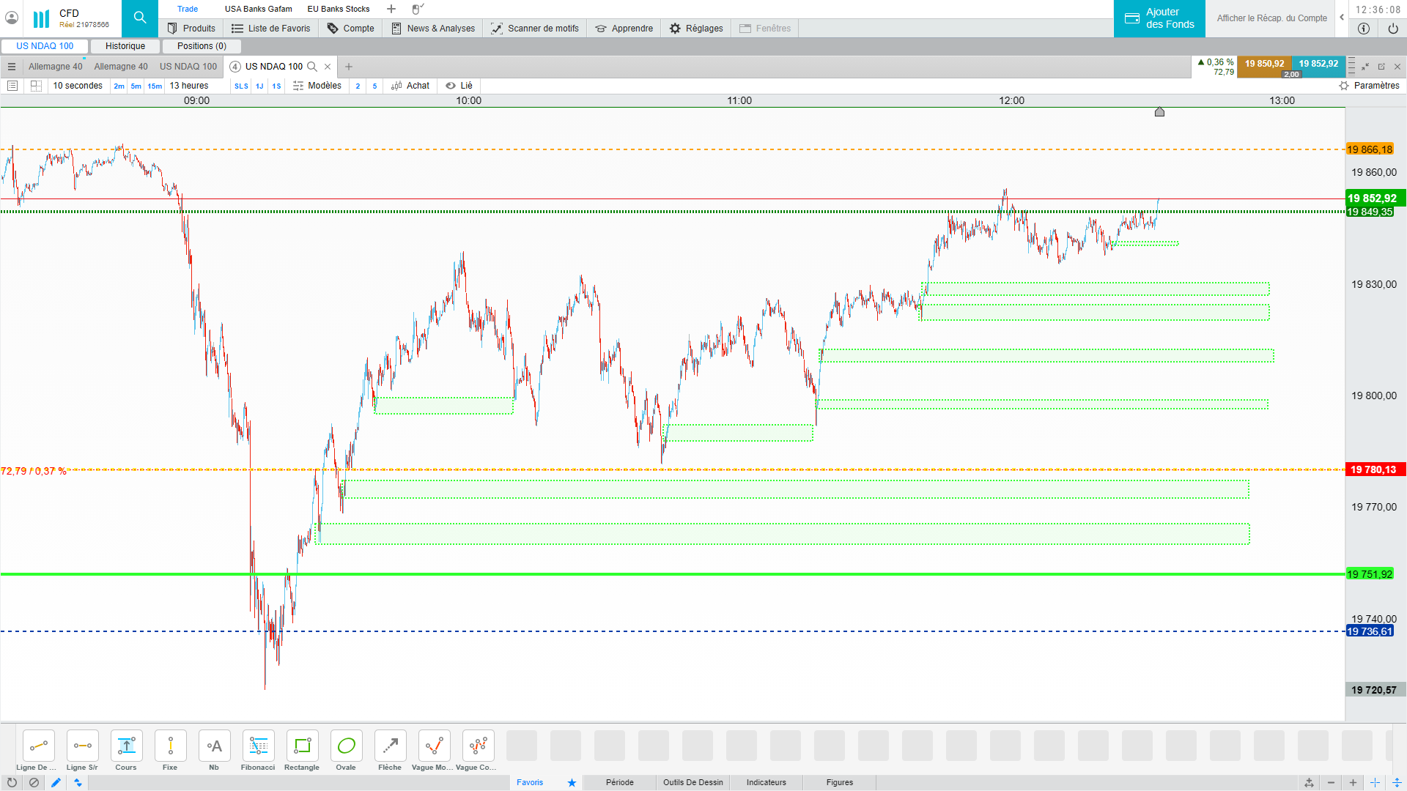
Task: Add a new chart tab
Action: click(349, 67)
